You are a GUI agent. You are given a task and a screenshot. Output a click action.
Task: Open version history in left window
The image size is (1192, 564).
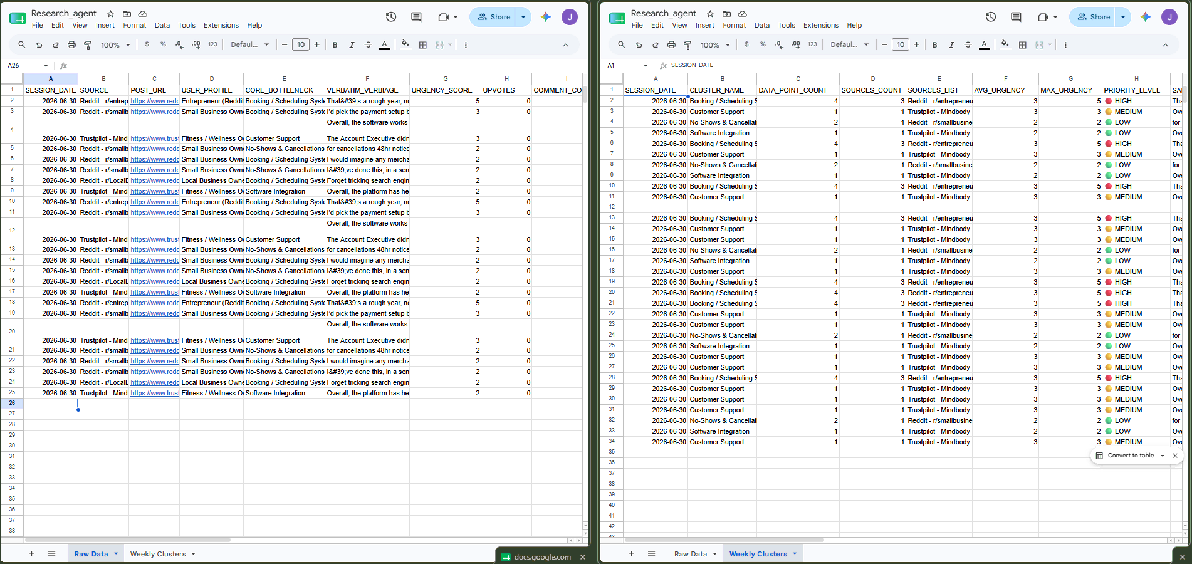click(391, 17)
